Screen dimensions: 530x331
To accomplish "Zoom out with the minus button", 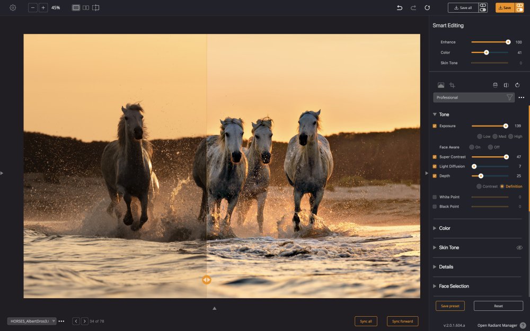I will tap(33, 7).
